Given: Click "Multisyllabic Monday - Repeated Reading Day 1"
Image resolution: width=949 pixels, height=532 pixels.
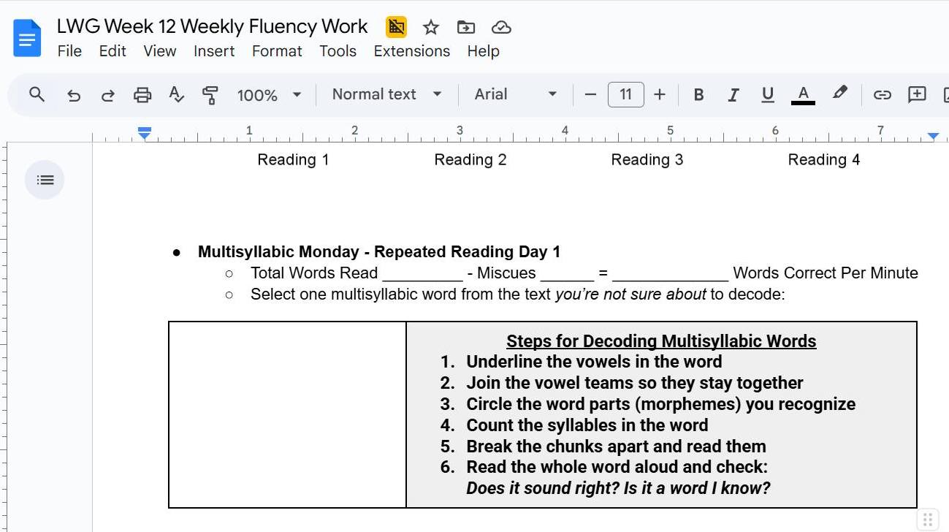Looking at the screenshot, I should (x=379, y=252).
